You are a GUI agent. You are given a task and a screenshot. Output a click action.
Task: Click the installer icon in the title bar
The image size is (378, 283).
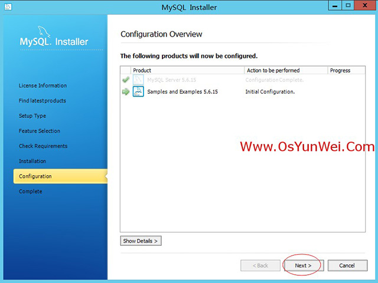click(7, 7)
